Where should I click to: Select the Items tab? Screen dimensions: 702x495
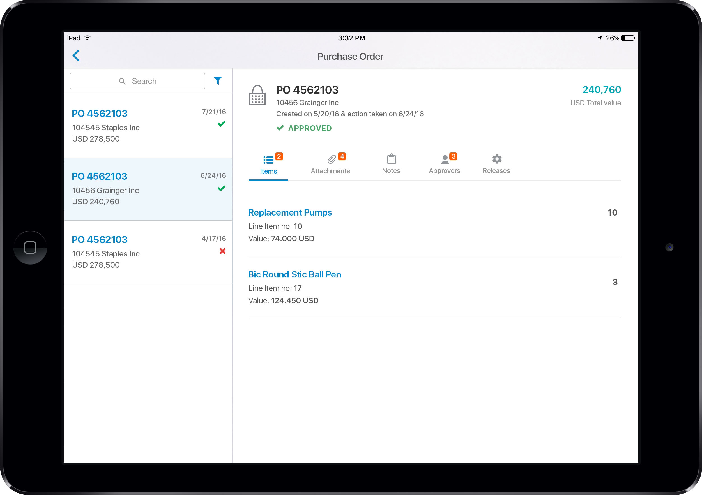[268, 164]
